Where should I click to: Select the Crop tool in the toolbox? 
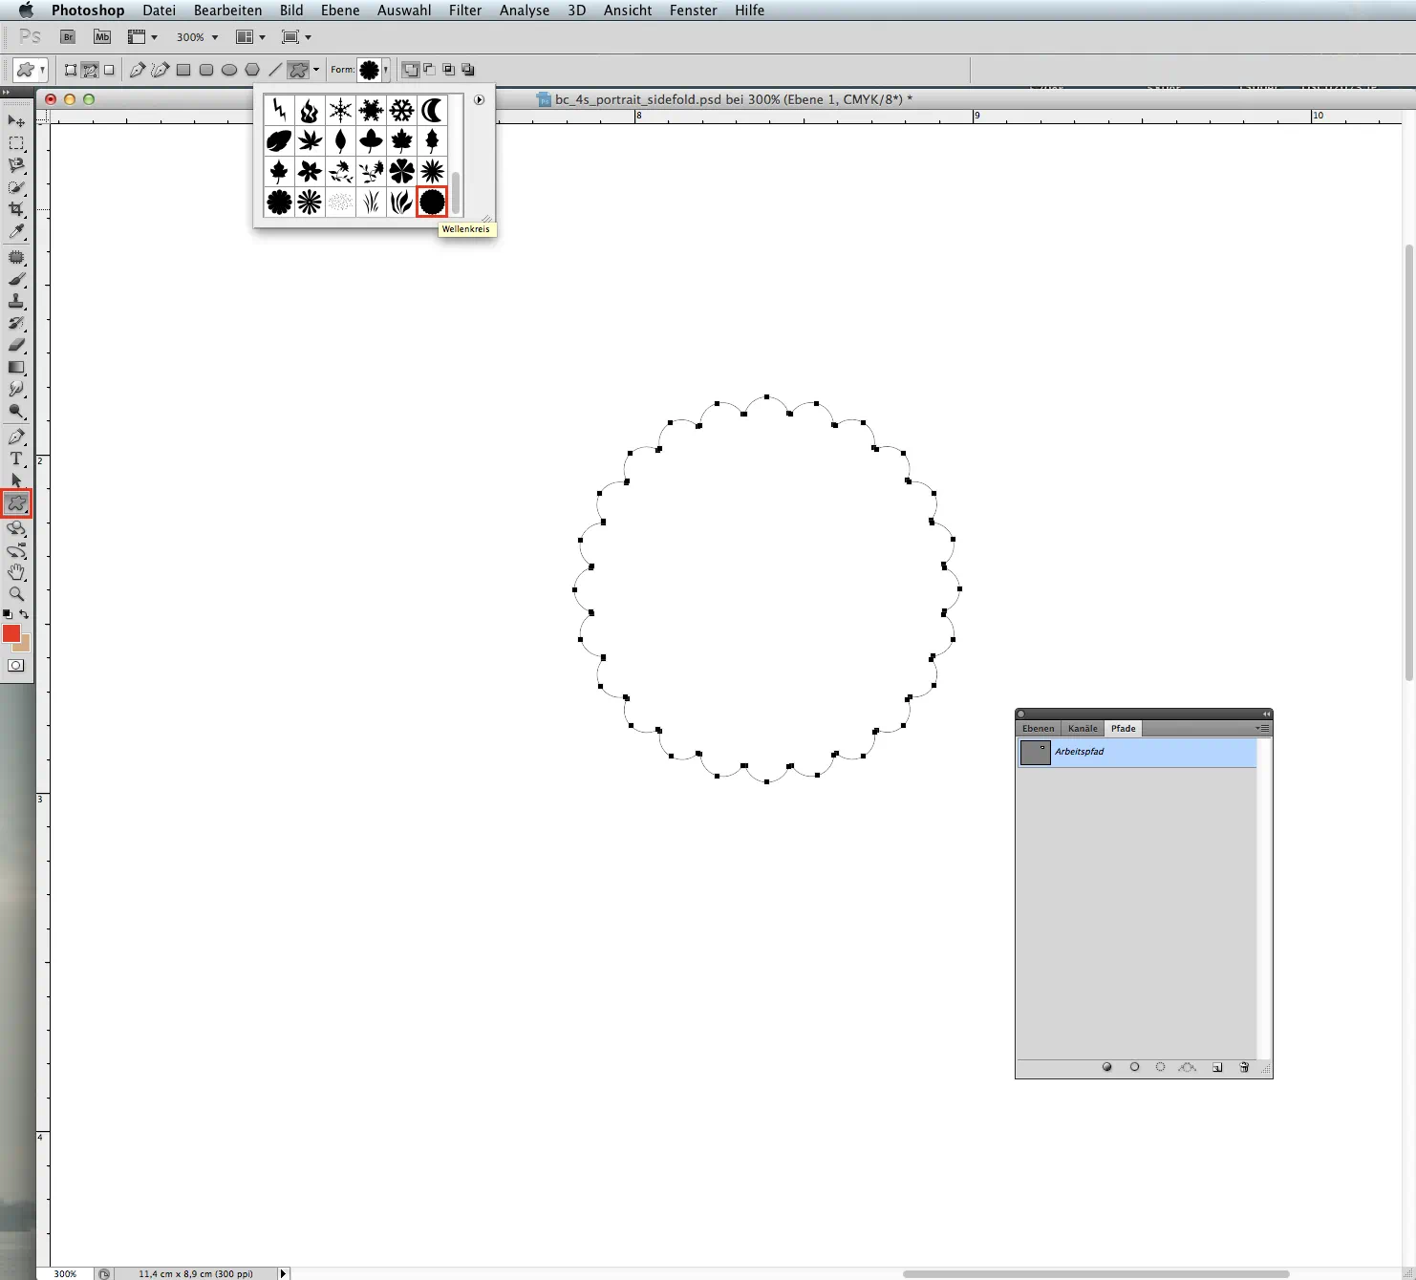coord(16,209)
